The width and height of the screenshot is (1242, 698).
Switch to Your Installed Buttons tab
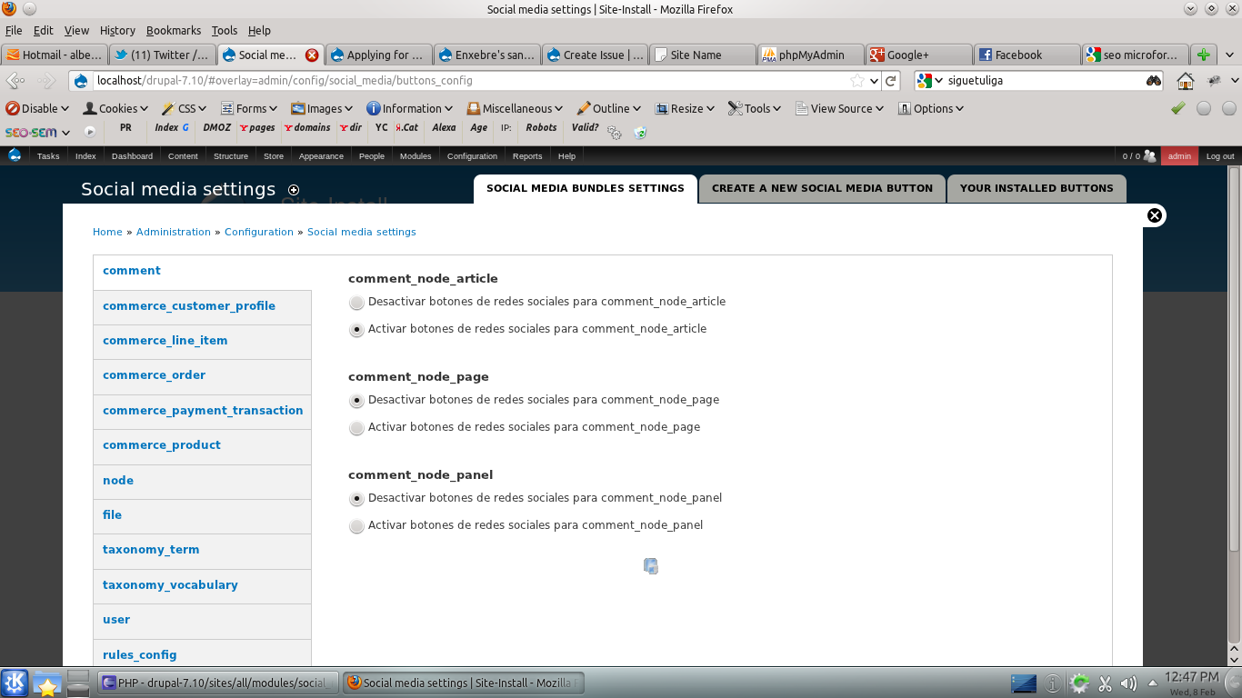pyautogui.click(x=1037, y=189)
